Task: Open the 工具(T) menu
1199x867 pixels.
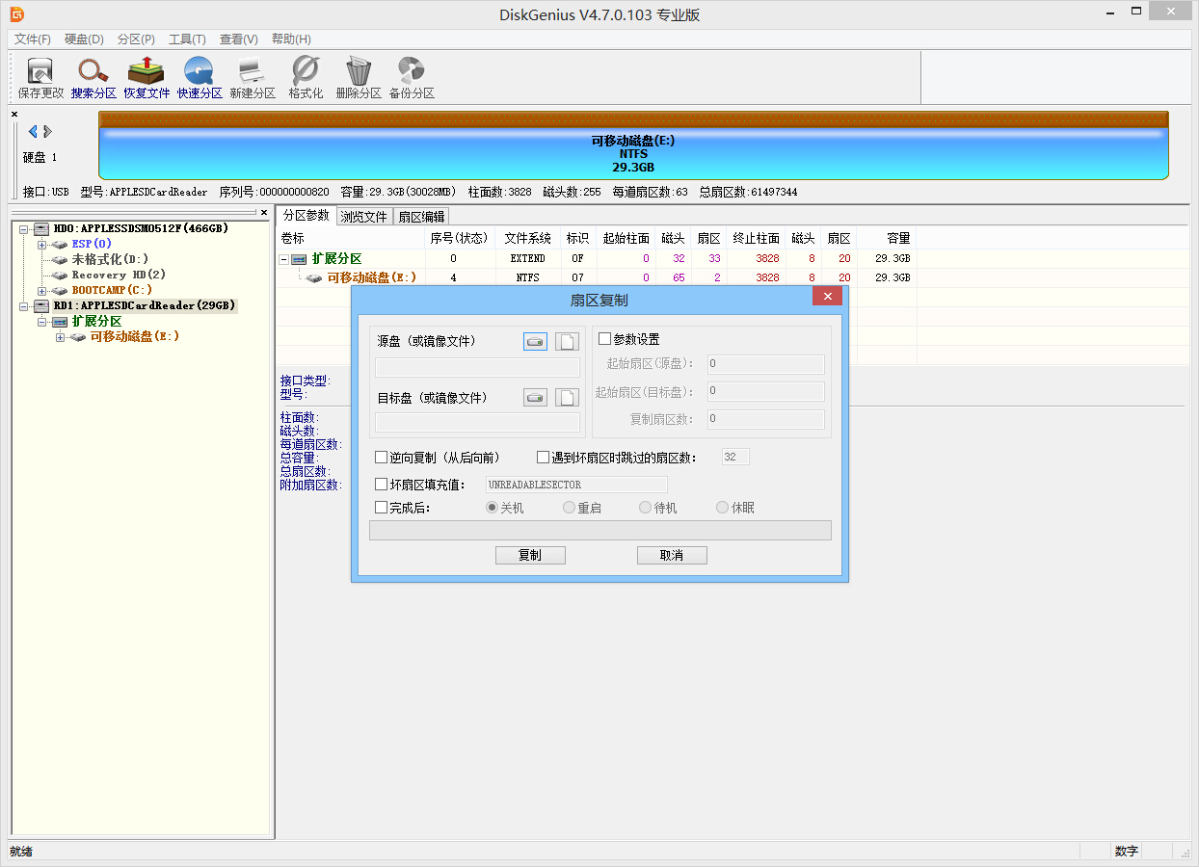Action: [187, 39]
